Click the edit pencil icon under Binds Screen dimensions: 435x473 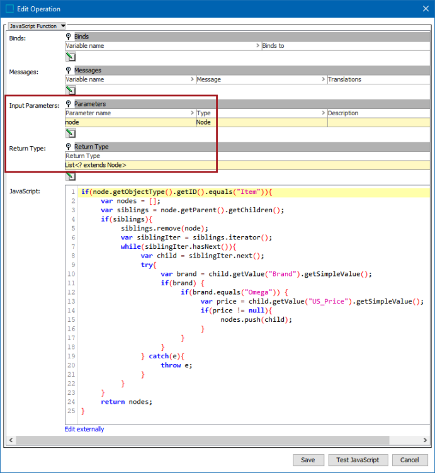(x=71, y=57)
